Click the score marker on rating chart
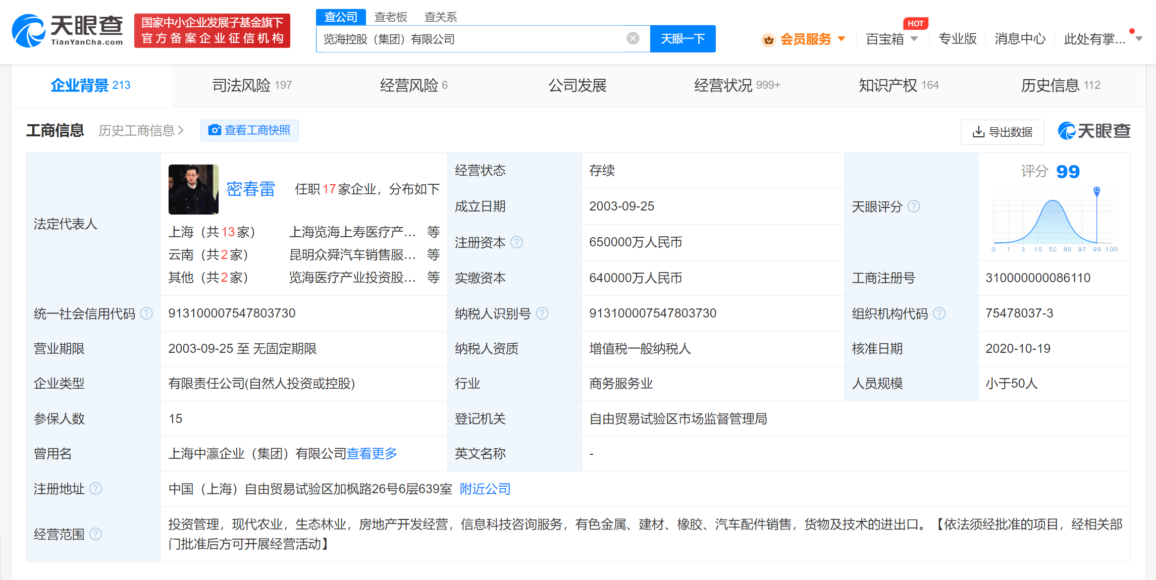 click(x=1096, y=191)
